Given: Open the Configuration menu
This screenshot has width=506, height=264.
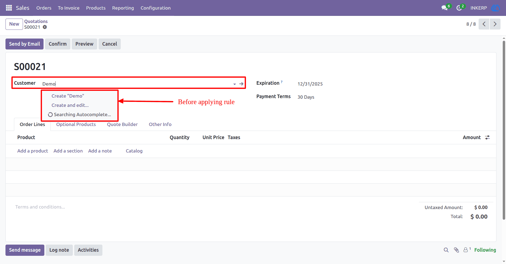Looking at the screenshot, I should [156, 8].
